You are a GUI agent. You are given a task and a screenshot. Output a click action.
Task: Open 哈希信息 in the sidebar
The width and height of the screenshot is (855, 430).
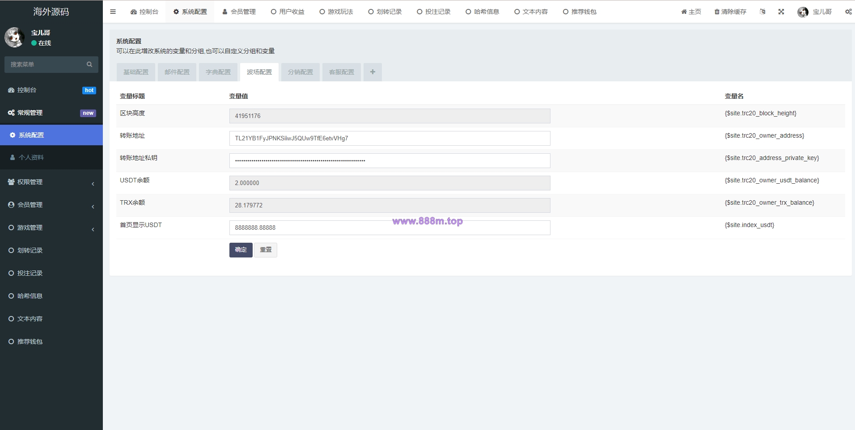tap(51, 296)
